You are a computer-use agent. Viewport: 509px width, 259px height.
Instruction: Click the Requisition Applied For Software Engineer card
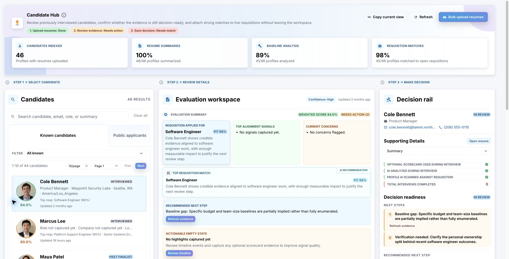coord(196,142)
